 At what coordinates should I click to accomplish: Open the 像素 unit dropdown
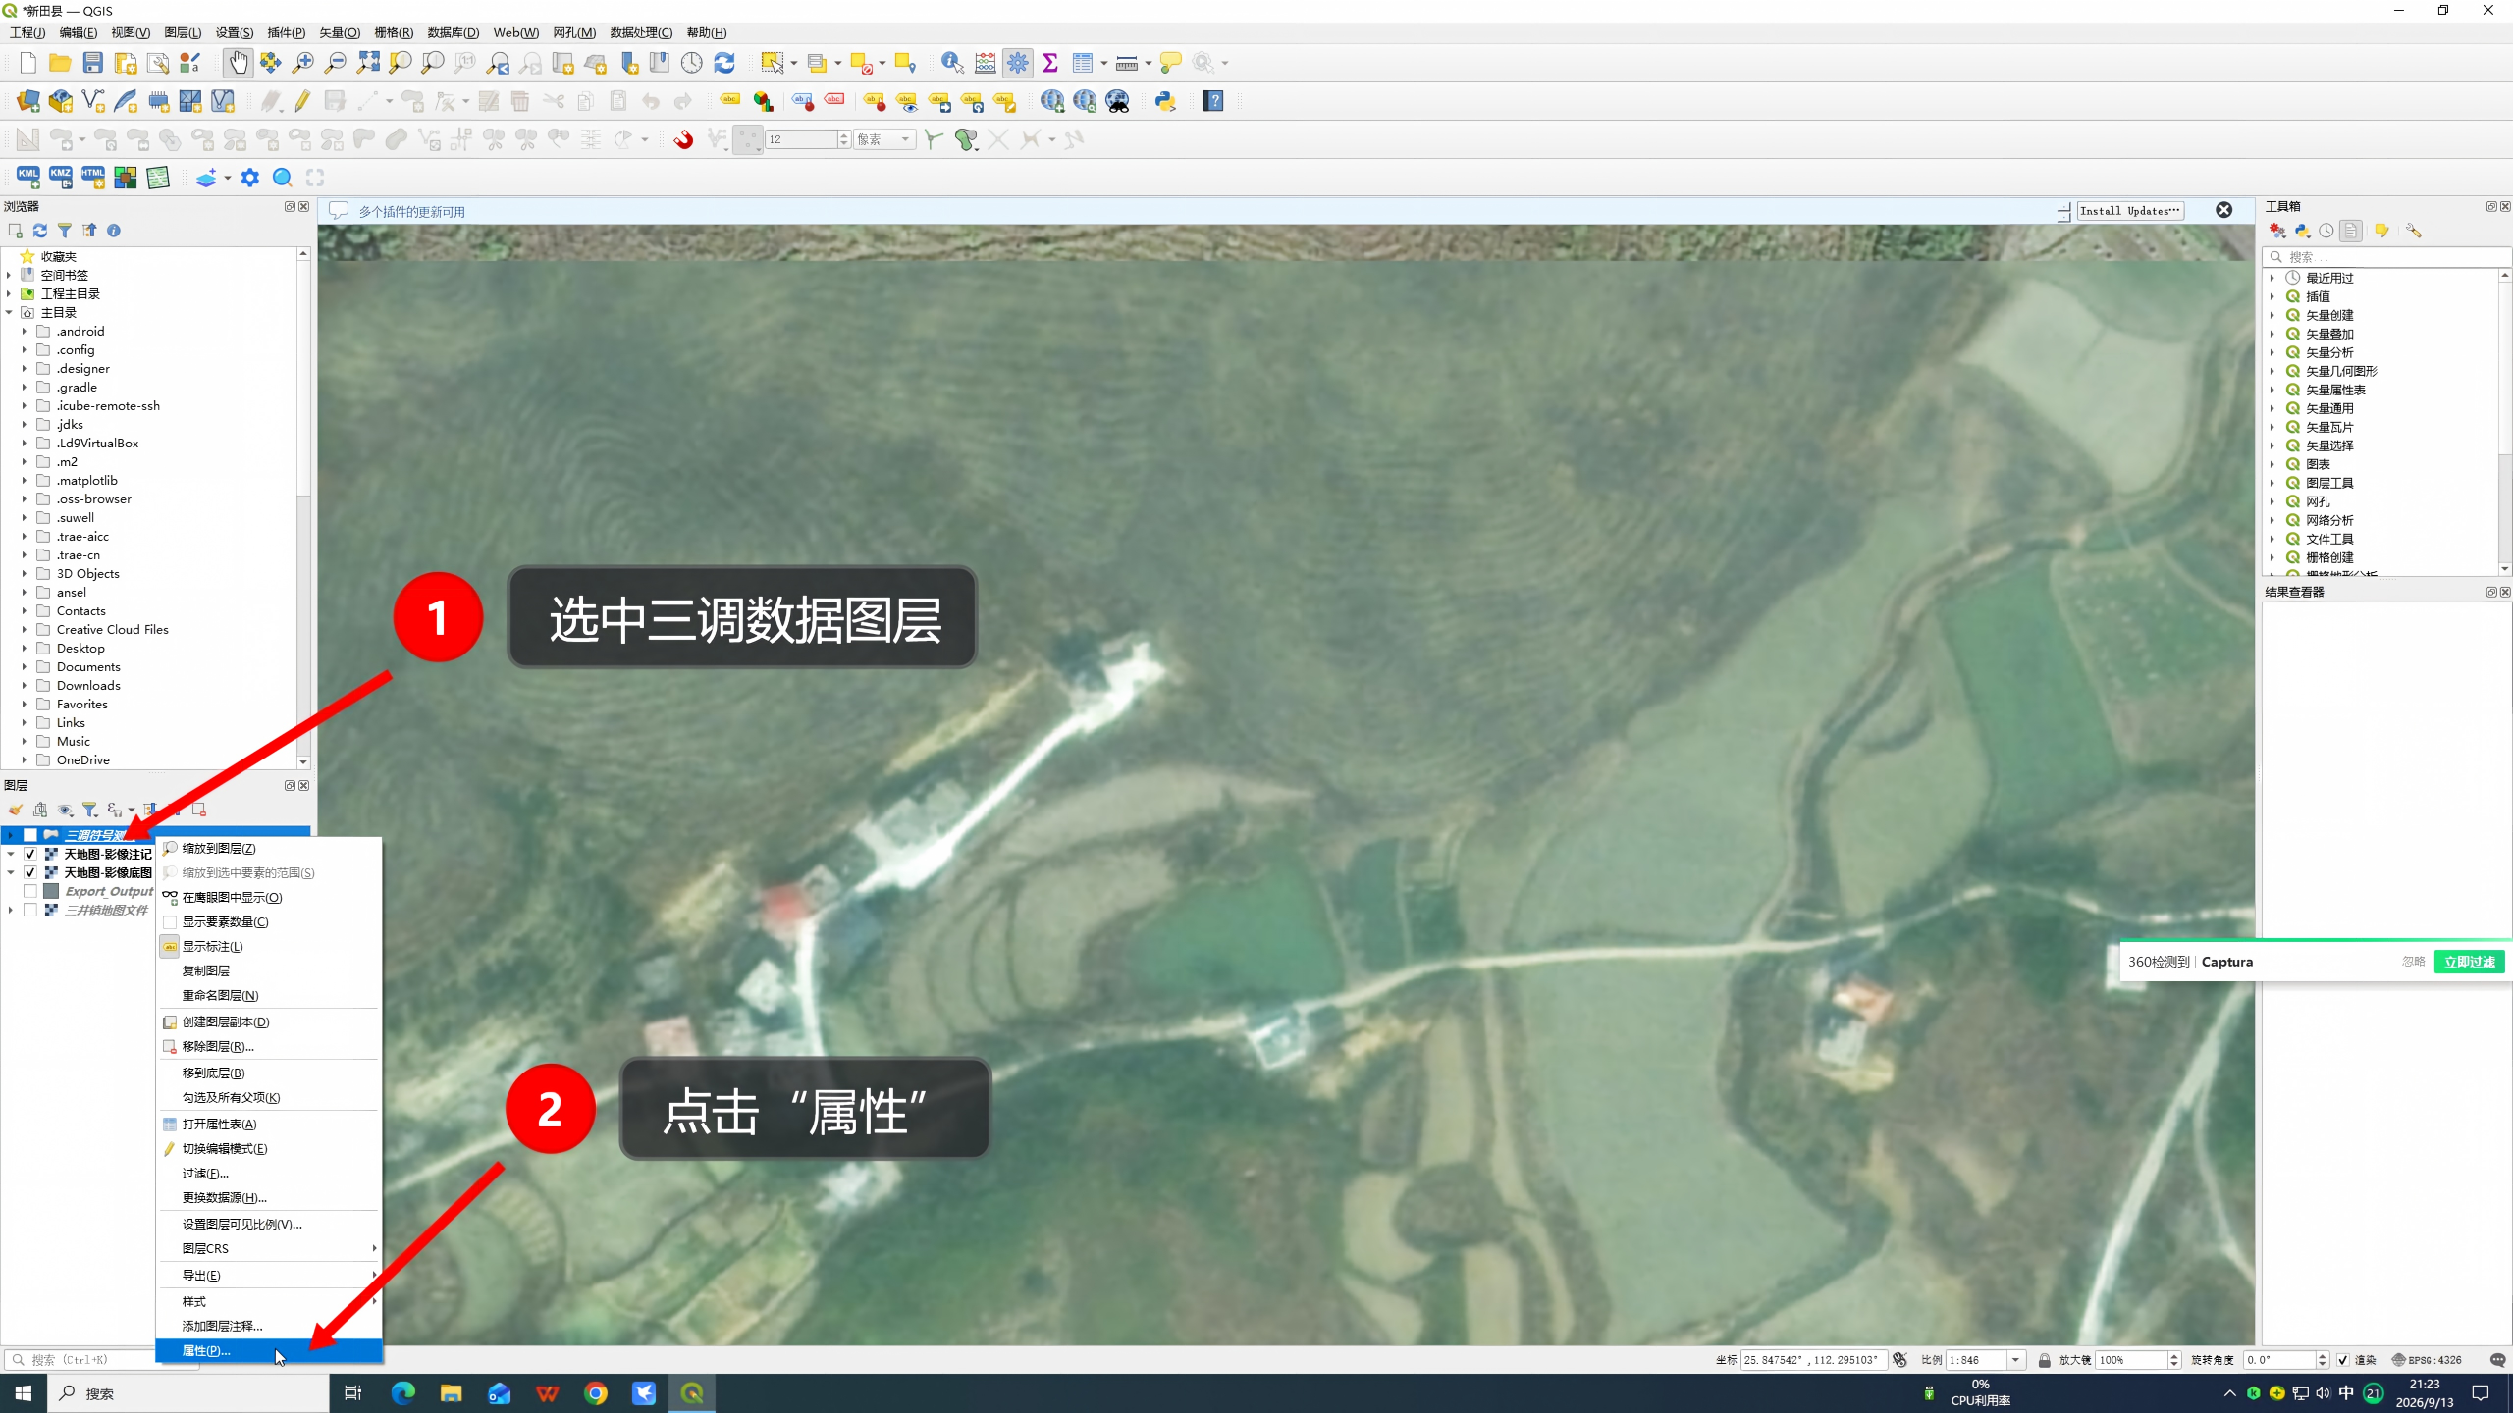point(884,139)
